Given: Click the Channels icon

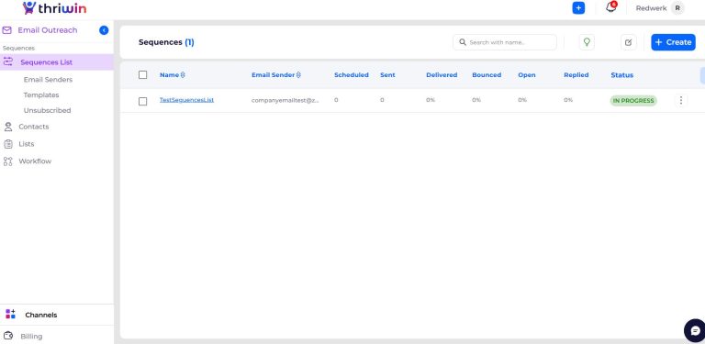Looking at the screenshot, I should (10, 314).
